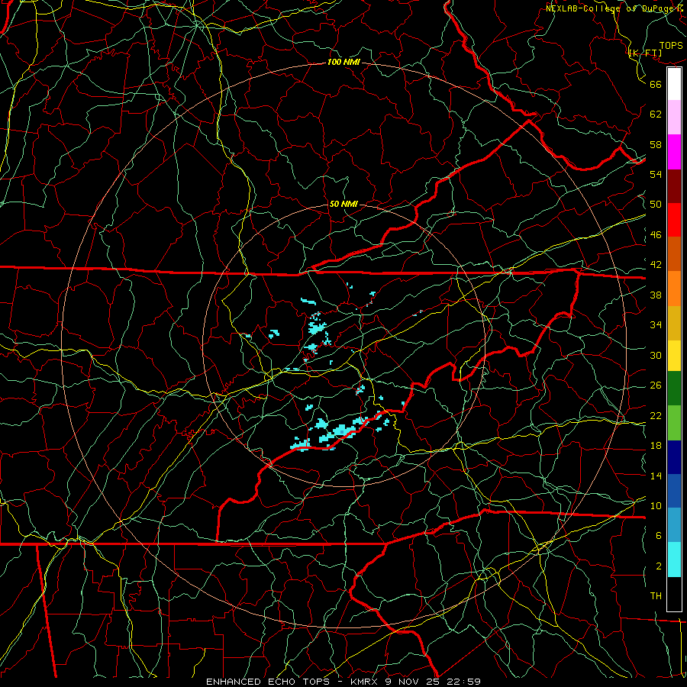Click the gold 38 color band

[x=674, y=323]
